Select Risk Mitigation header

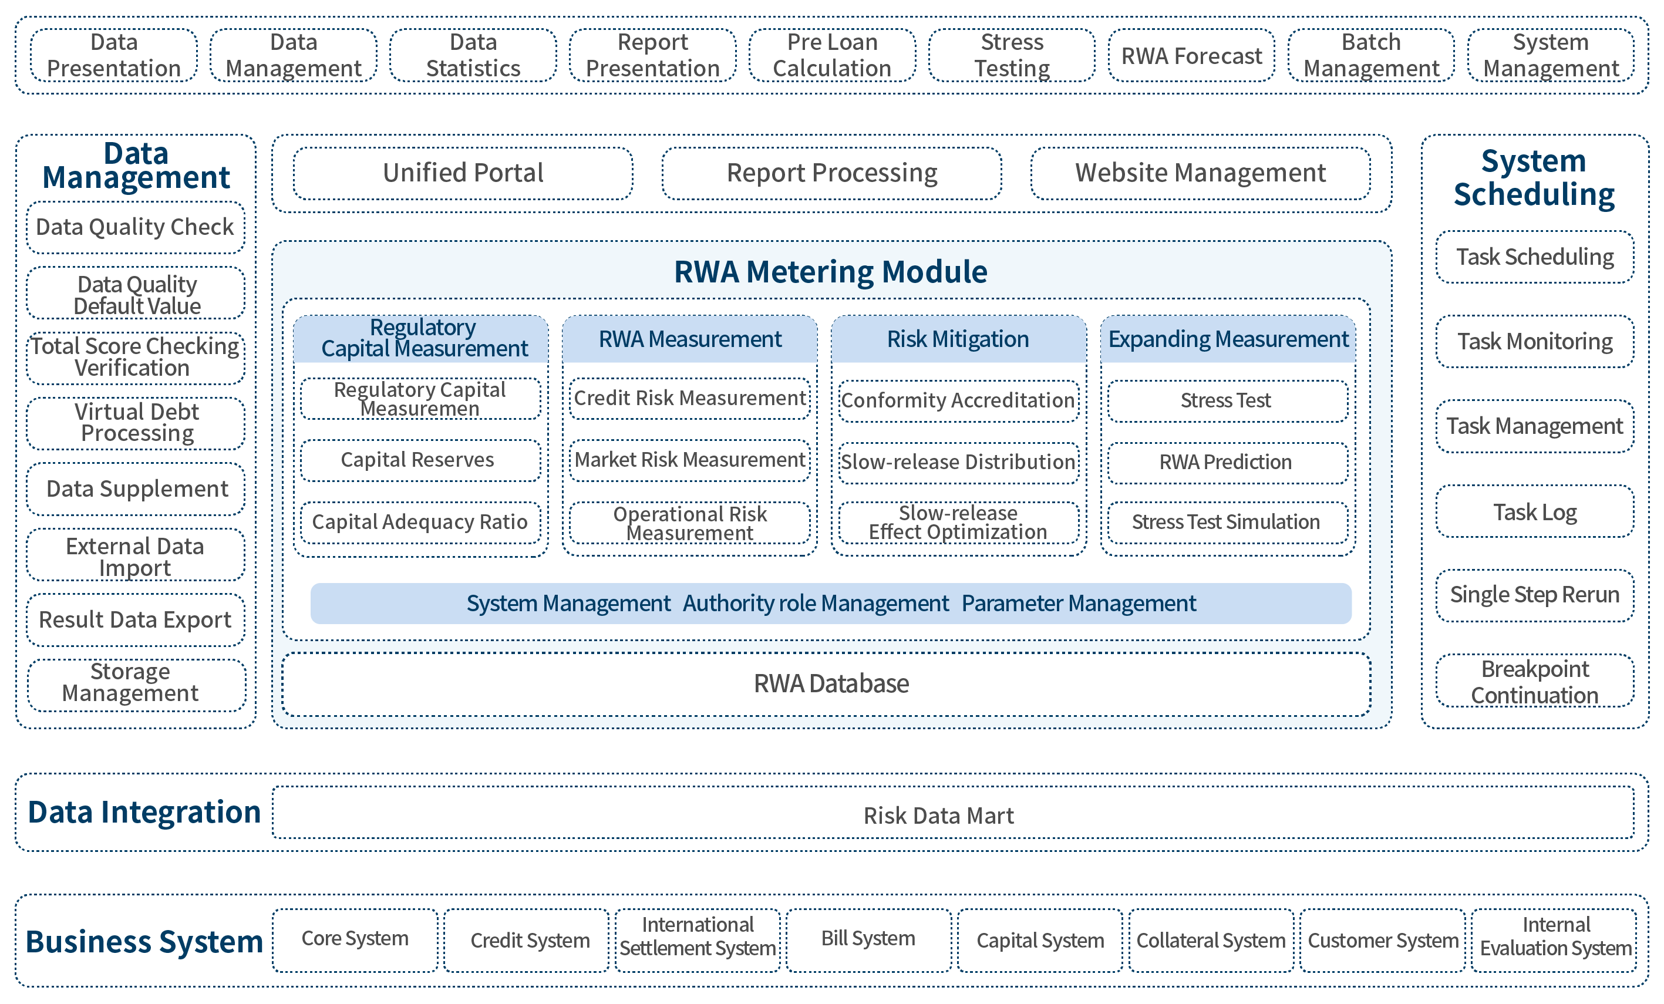[x=959, y=338]
